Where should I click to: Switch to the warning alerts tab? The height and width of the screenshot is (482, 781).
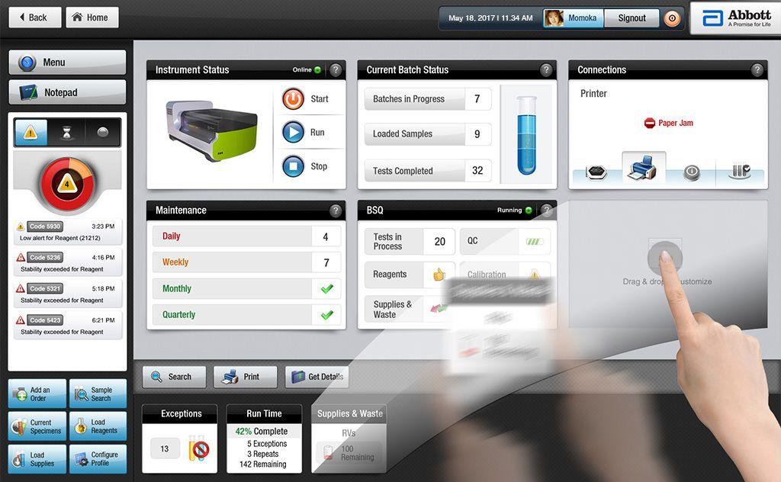[31, 133]
